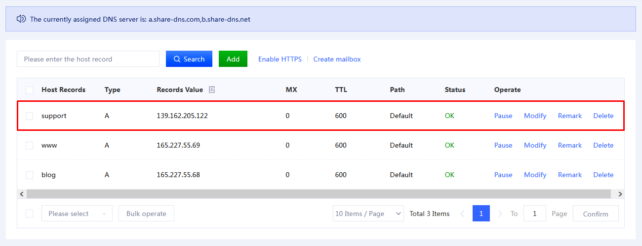642x246 pixels.
Task: Tick the select-all checkbox in table header
Action: click(x=30, y=90)
